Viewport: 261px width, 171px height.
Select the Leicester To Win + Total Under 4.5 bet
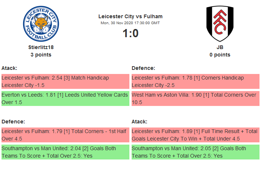(195, 135)
